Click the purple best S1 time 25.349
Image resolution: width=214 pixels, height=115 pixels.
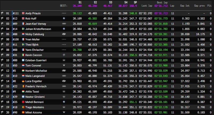tap(77, 6)
